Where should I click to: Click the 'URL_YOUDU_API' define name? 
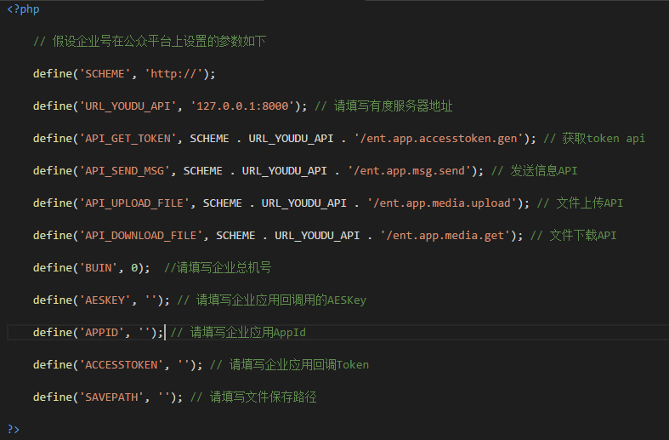point(128,106)
